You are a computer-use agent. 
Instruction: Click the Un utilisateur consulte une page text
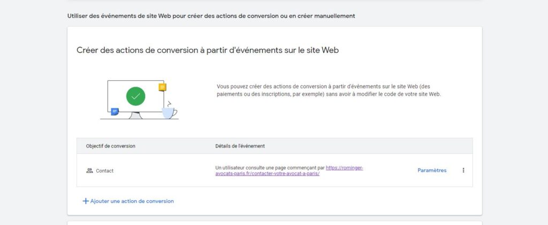(x=270, y=167)
